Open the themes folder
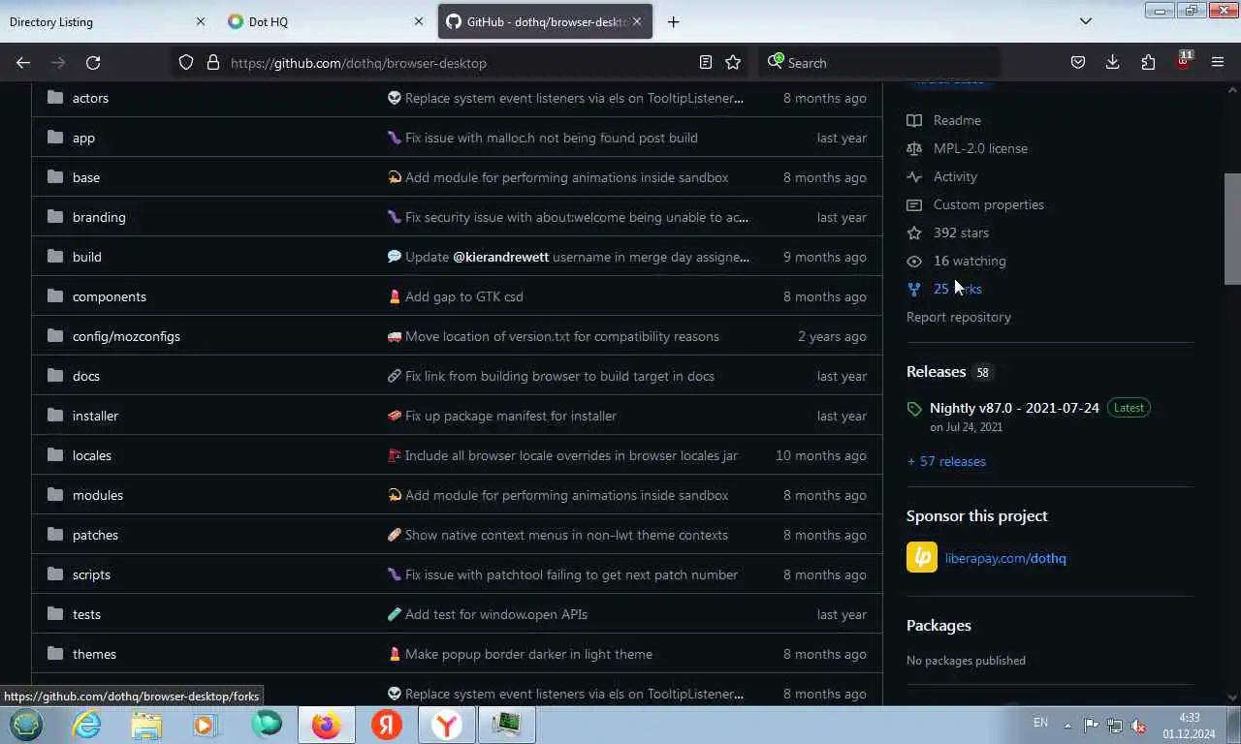The image size is (1241, 744). point(94,654)
